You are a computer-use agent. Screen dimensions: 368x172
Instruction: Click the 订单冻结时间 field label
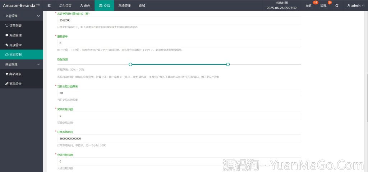[65, 132]
